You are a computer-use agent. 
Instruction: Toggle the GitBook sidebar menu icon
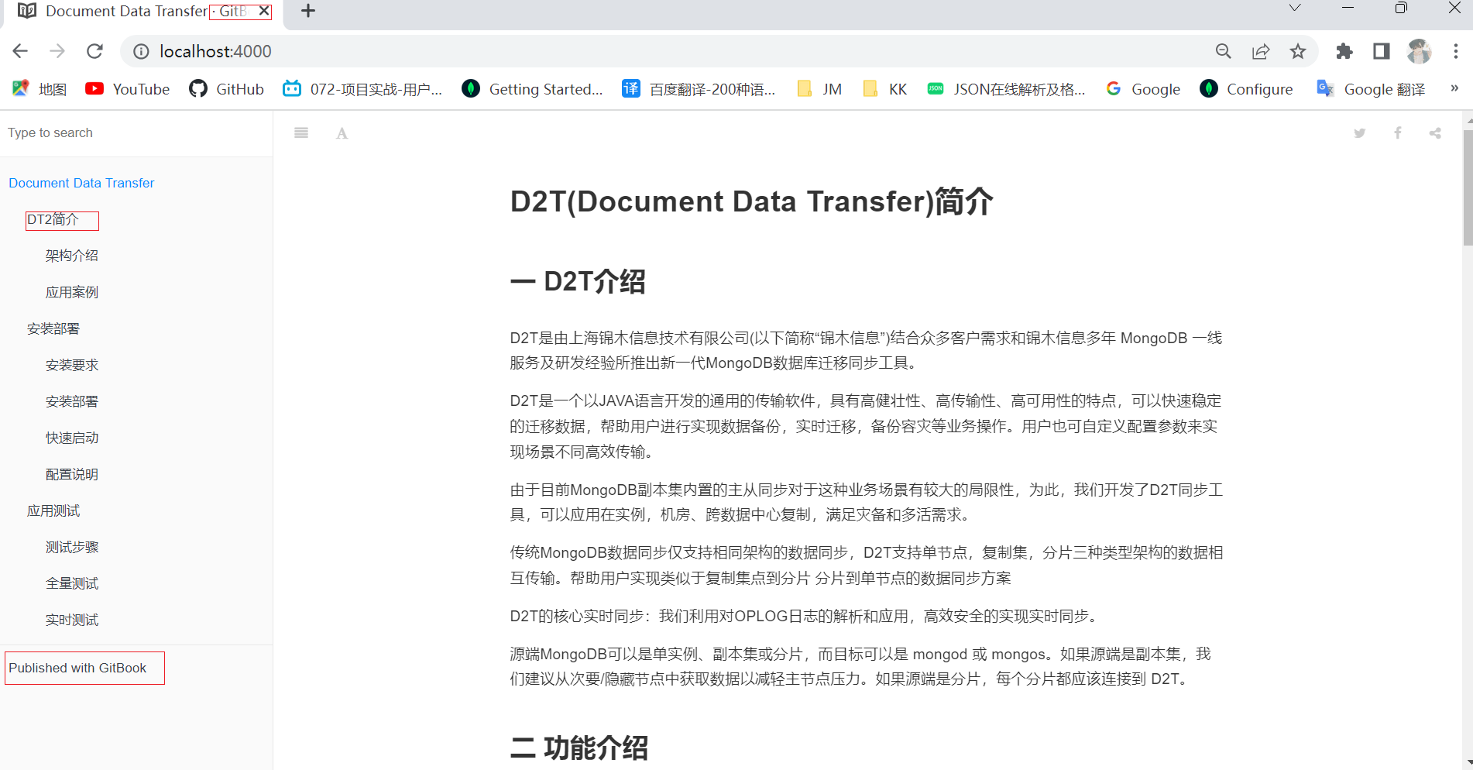click(x=301, y=133)
